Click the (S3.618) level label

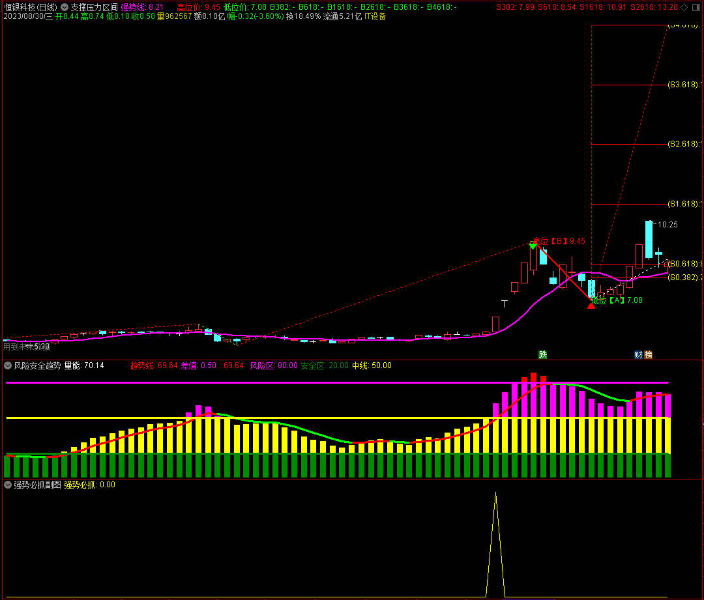coord(684,85)
